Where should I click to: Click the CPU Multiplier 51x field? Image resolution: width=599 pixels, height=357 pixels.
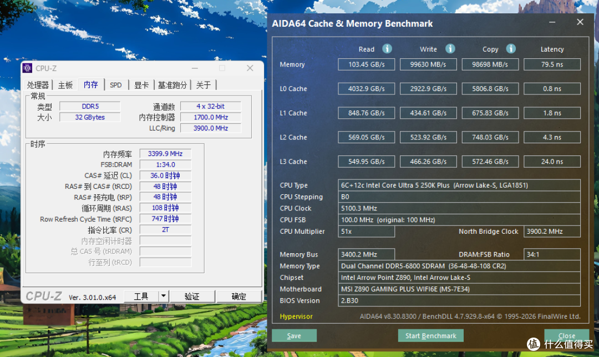pos(367,232)
